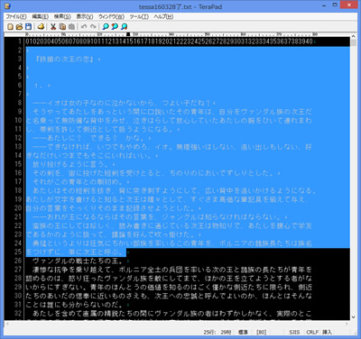Paste using clipboard toolbar icon
This screenshot has height=339, width=361.
click(71, 26)
